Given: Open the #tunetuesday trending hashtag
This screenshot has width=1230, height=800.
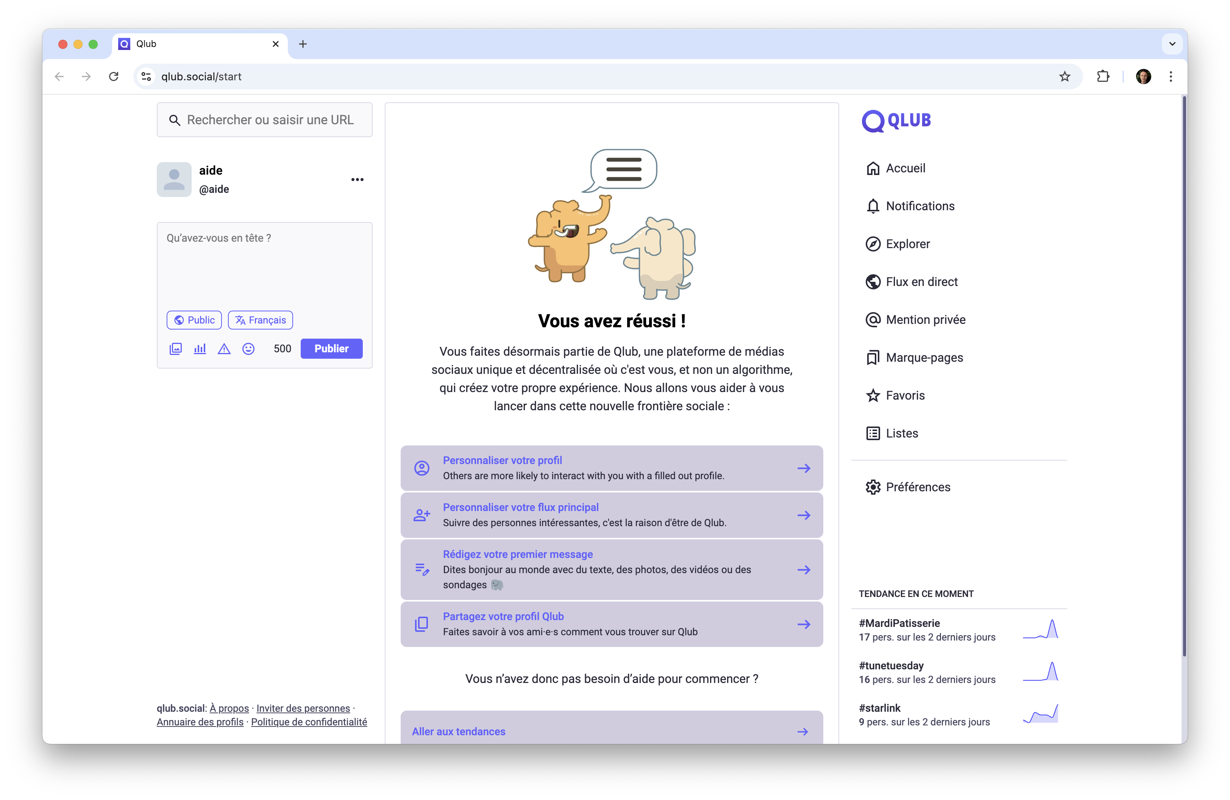Looking at the screenshot, I should [891, 666].
